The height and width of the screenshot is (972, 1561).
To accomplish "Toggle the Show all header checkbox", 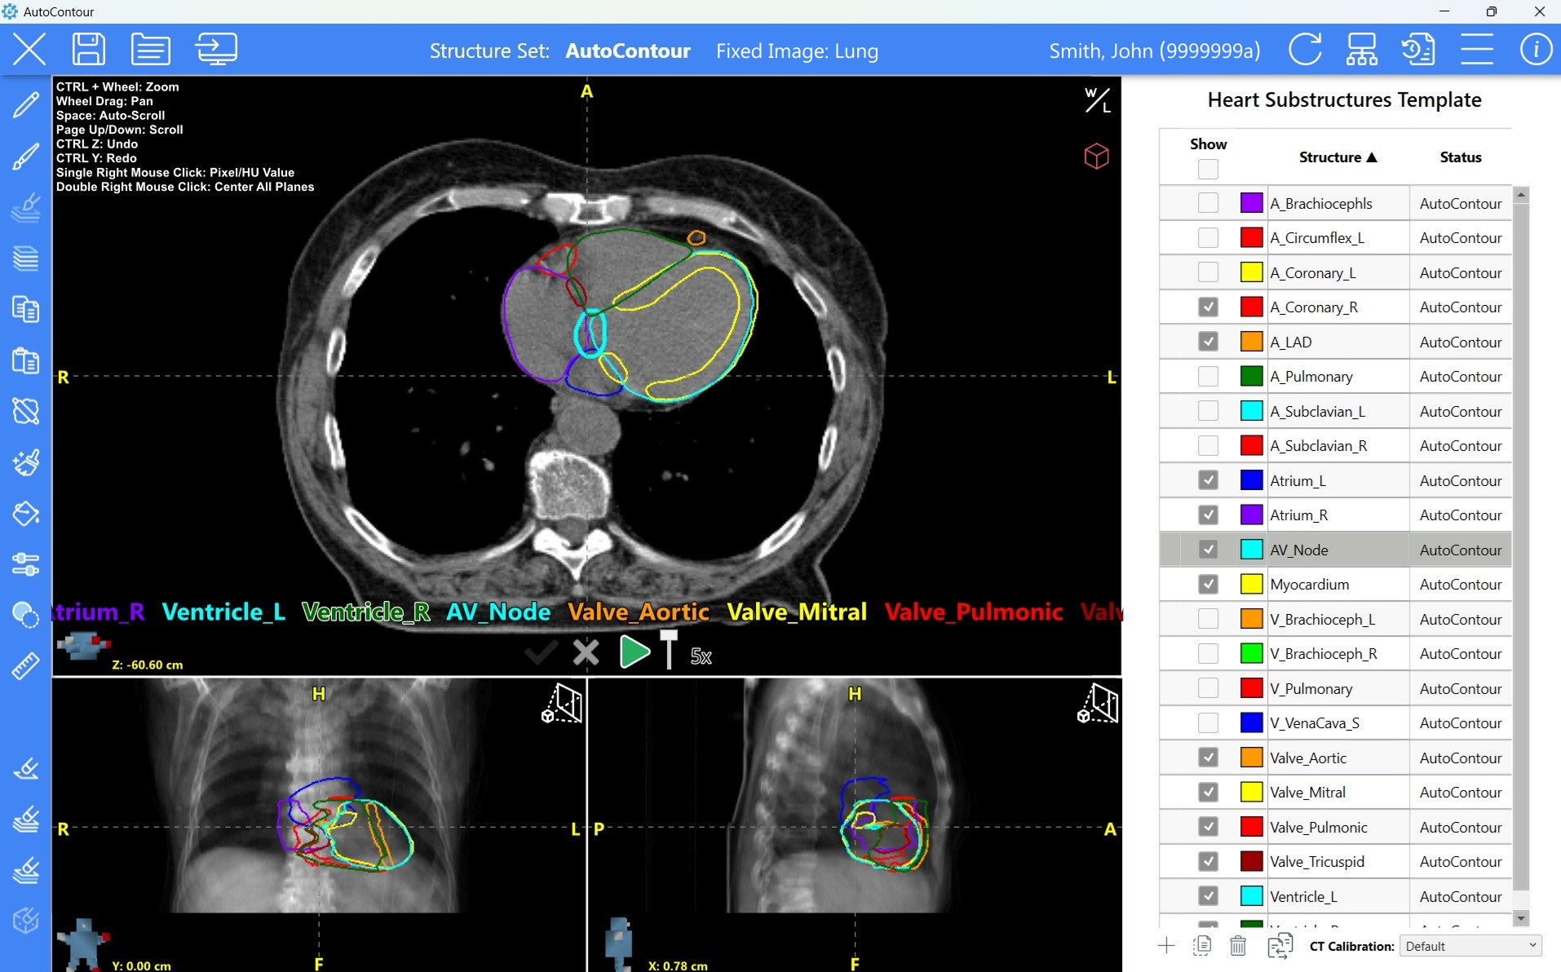I will tap(1208, 169).
